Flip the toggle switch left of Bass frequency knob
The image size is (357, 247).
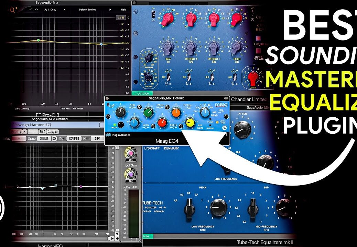click(x=153, y=15)
